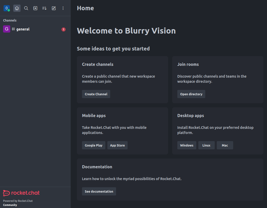Open the See documentation button
267x208 pixels.
(x=99, y=191)
